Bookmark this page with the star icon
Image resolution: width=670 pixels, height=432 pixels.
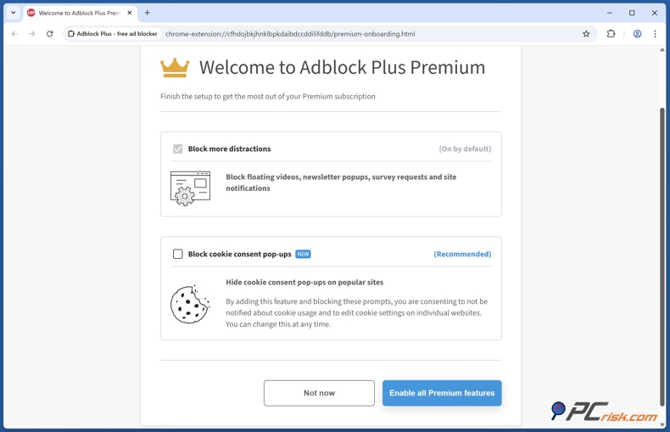pyautogui.click(x=586, y=34)
